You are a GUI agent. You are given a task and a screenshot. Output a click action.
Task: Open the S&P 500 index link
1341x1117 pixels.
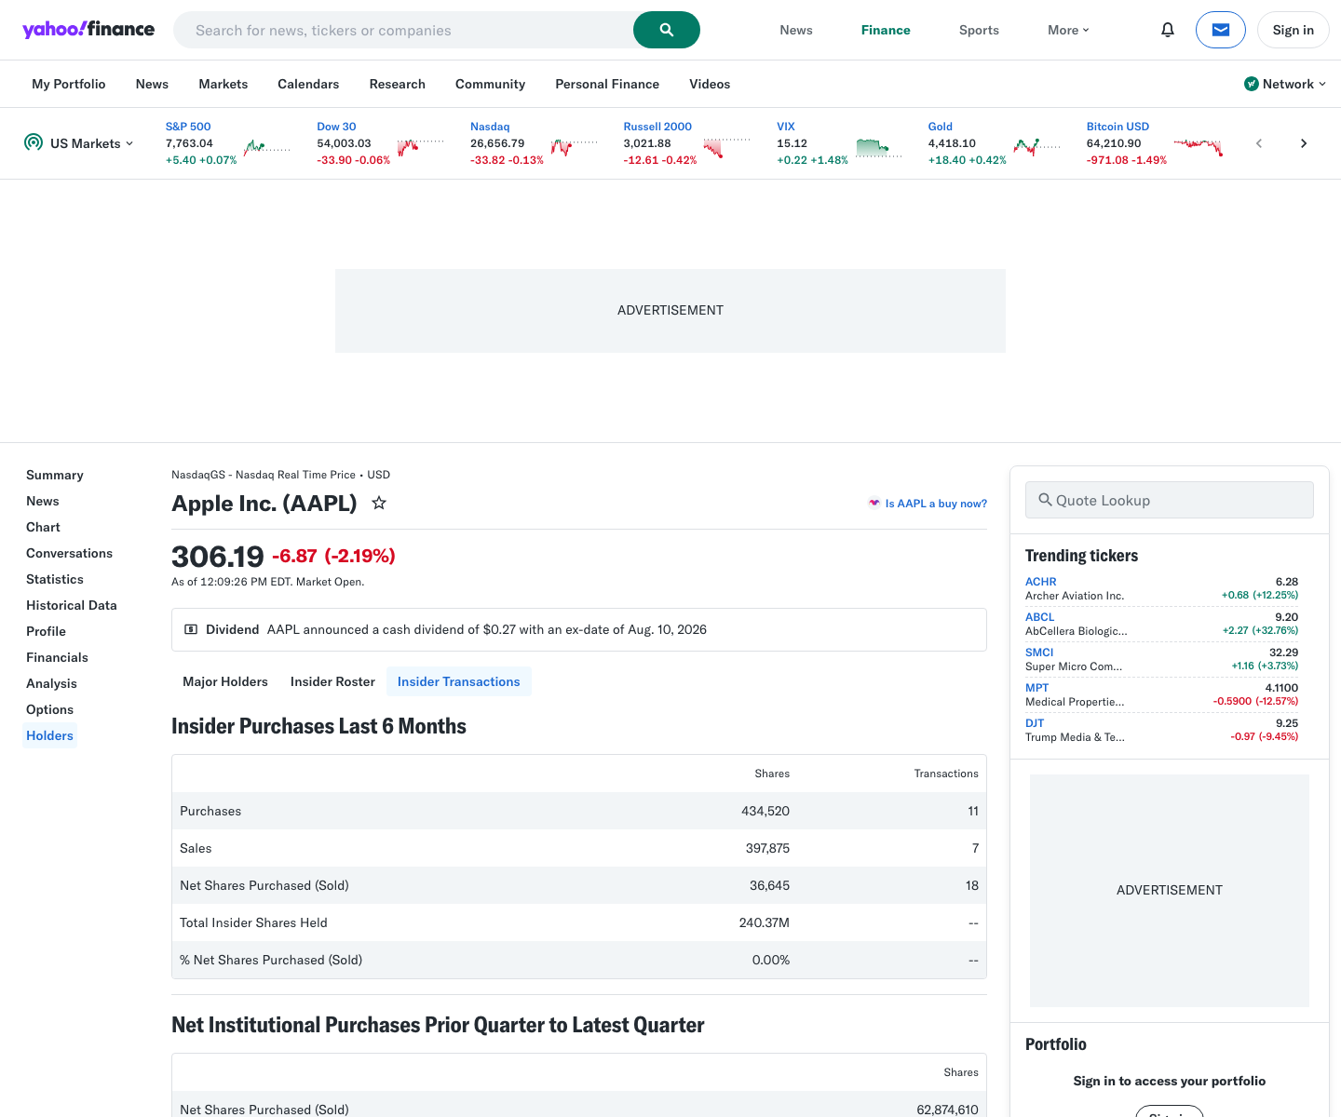(x=188, y=127)
